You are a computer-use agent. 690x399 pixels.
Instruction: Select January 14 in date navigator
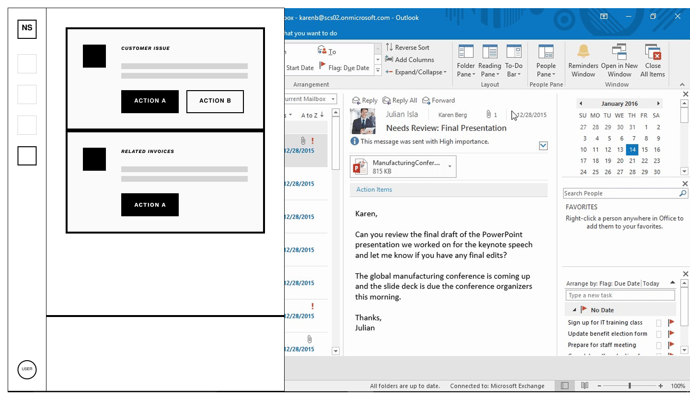click(x=632, y=150)
